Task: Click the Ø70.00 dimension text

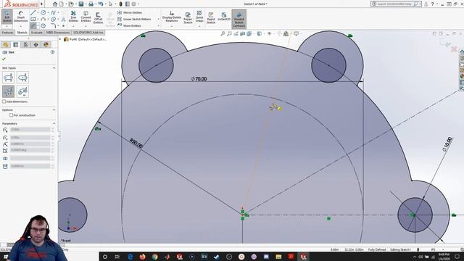Action: pyautogui.click(x=199, y=79)
